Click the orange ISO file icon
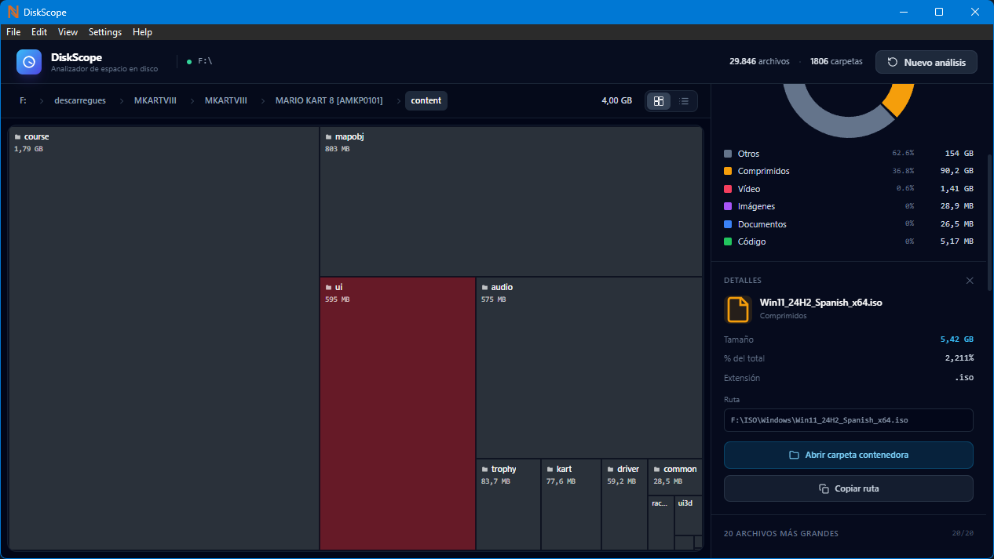The height and width of the screenshot is (559, 994). [x=738, y=310]
